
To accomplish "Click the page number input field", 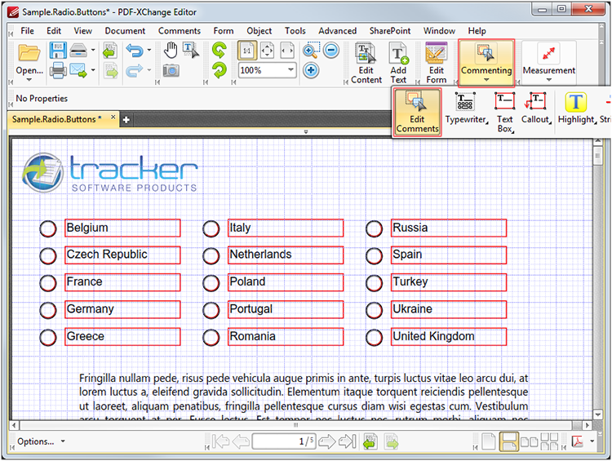I will coord(284,441).
